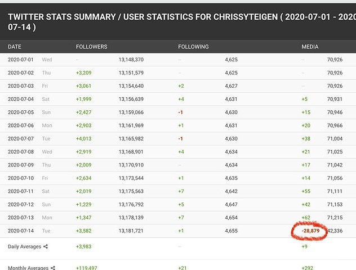Click the 13,148,370 followers count
Screen dimensions: 356x270
131,59
